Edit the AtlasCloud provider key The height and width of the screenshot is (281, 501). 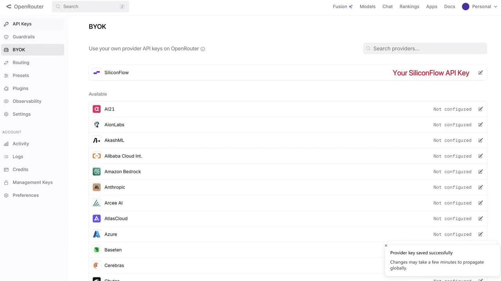coord(480,218)
